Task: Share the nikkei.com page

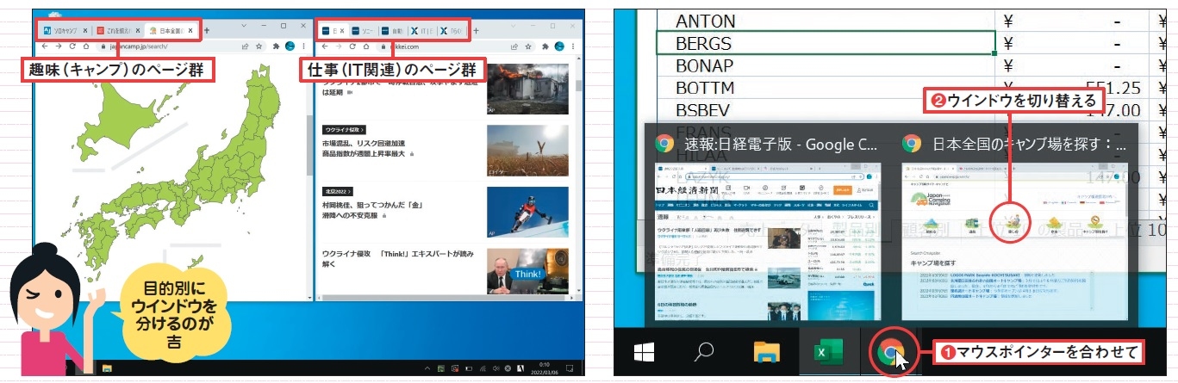Action: [x=514, y=46]
